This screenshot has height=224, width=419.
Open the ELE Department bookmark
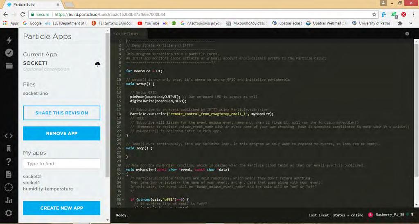(x=66, y=23)
